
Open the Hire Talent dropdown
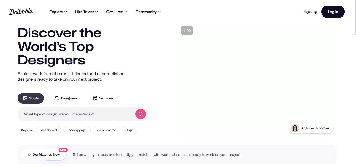point(86,12)
